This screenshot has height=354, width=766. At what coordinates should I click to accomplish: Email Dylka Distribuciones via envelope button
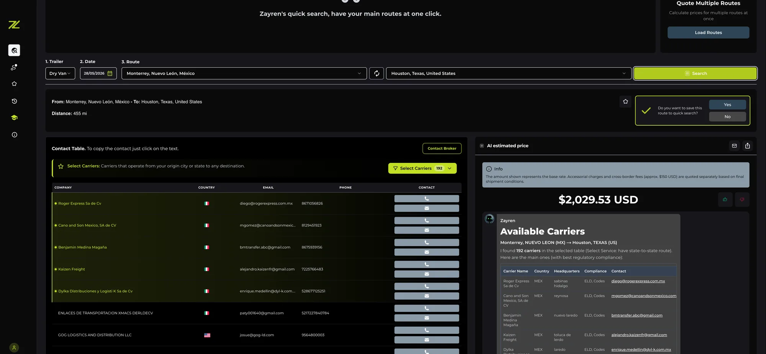pos(427,296)
